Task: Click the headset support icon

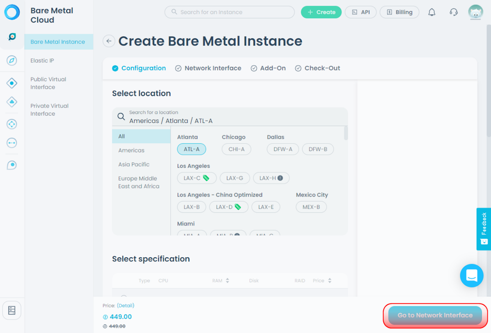Action: [x=453, y=12]
